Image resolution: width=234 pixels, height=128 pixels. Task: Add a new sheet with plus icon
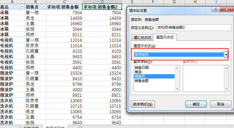[80, 127]
